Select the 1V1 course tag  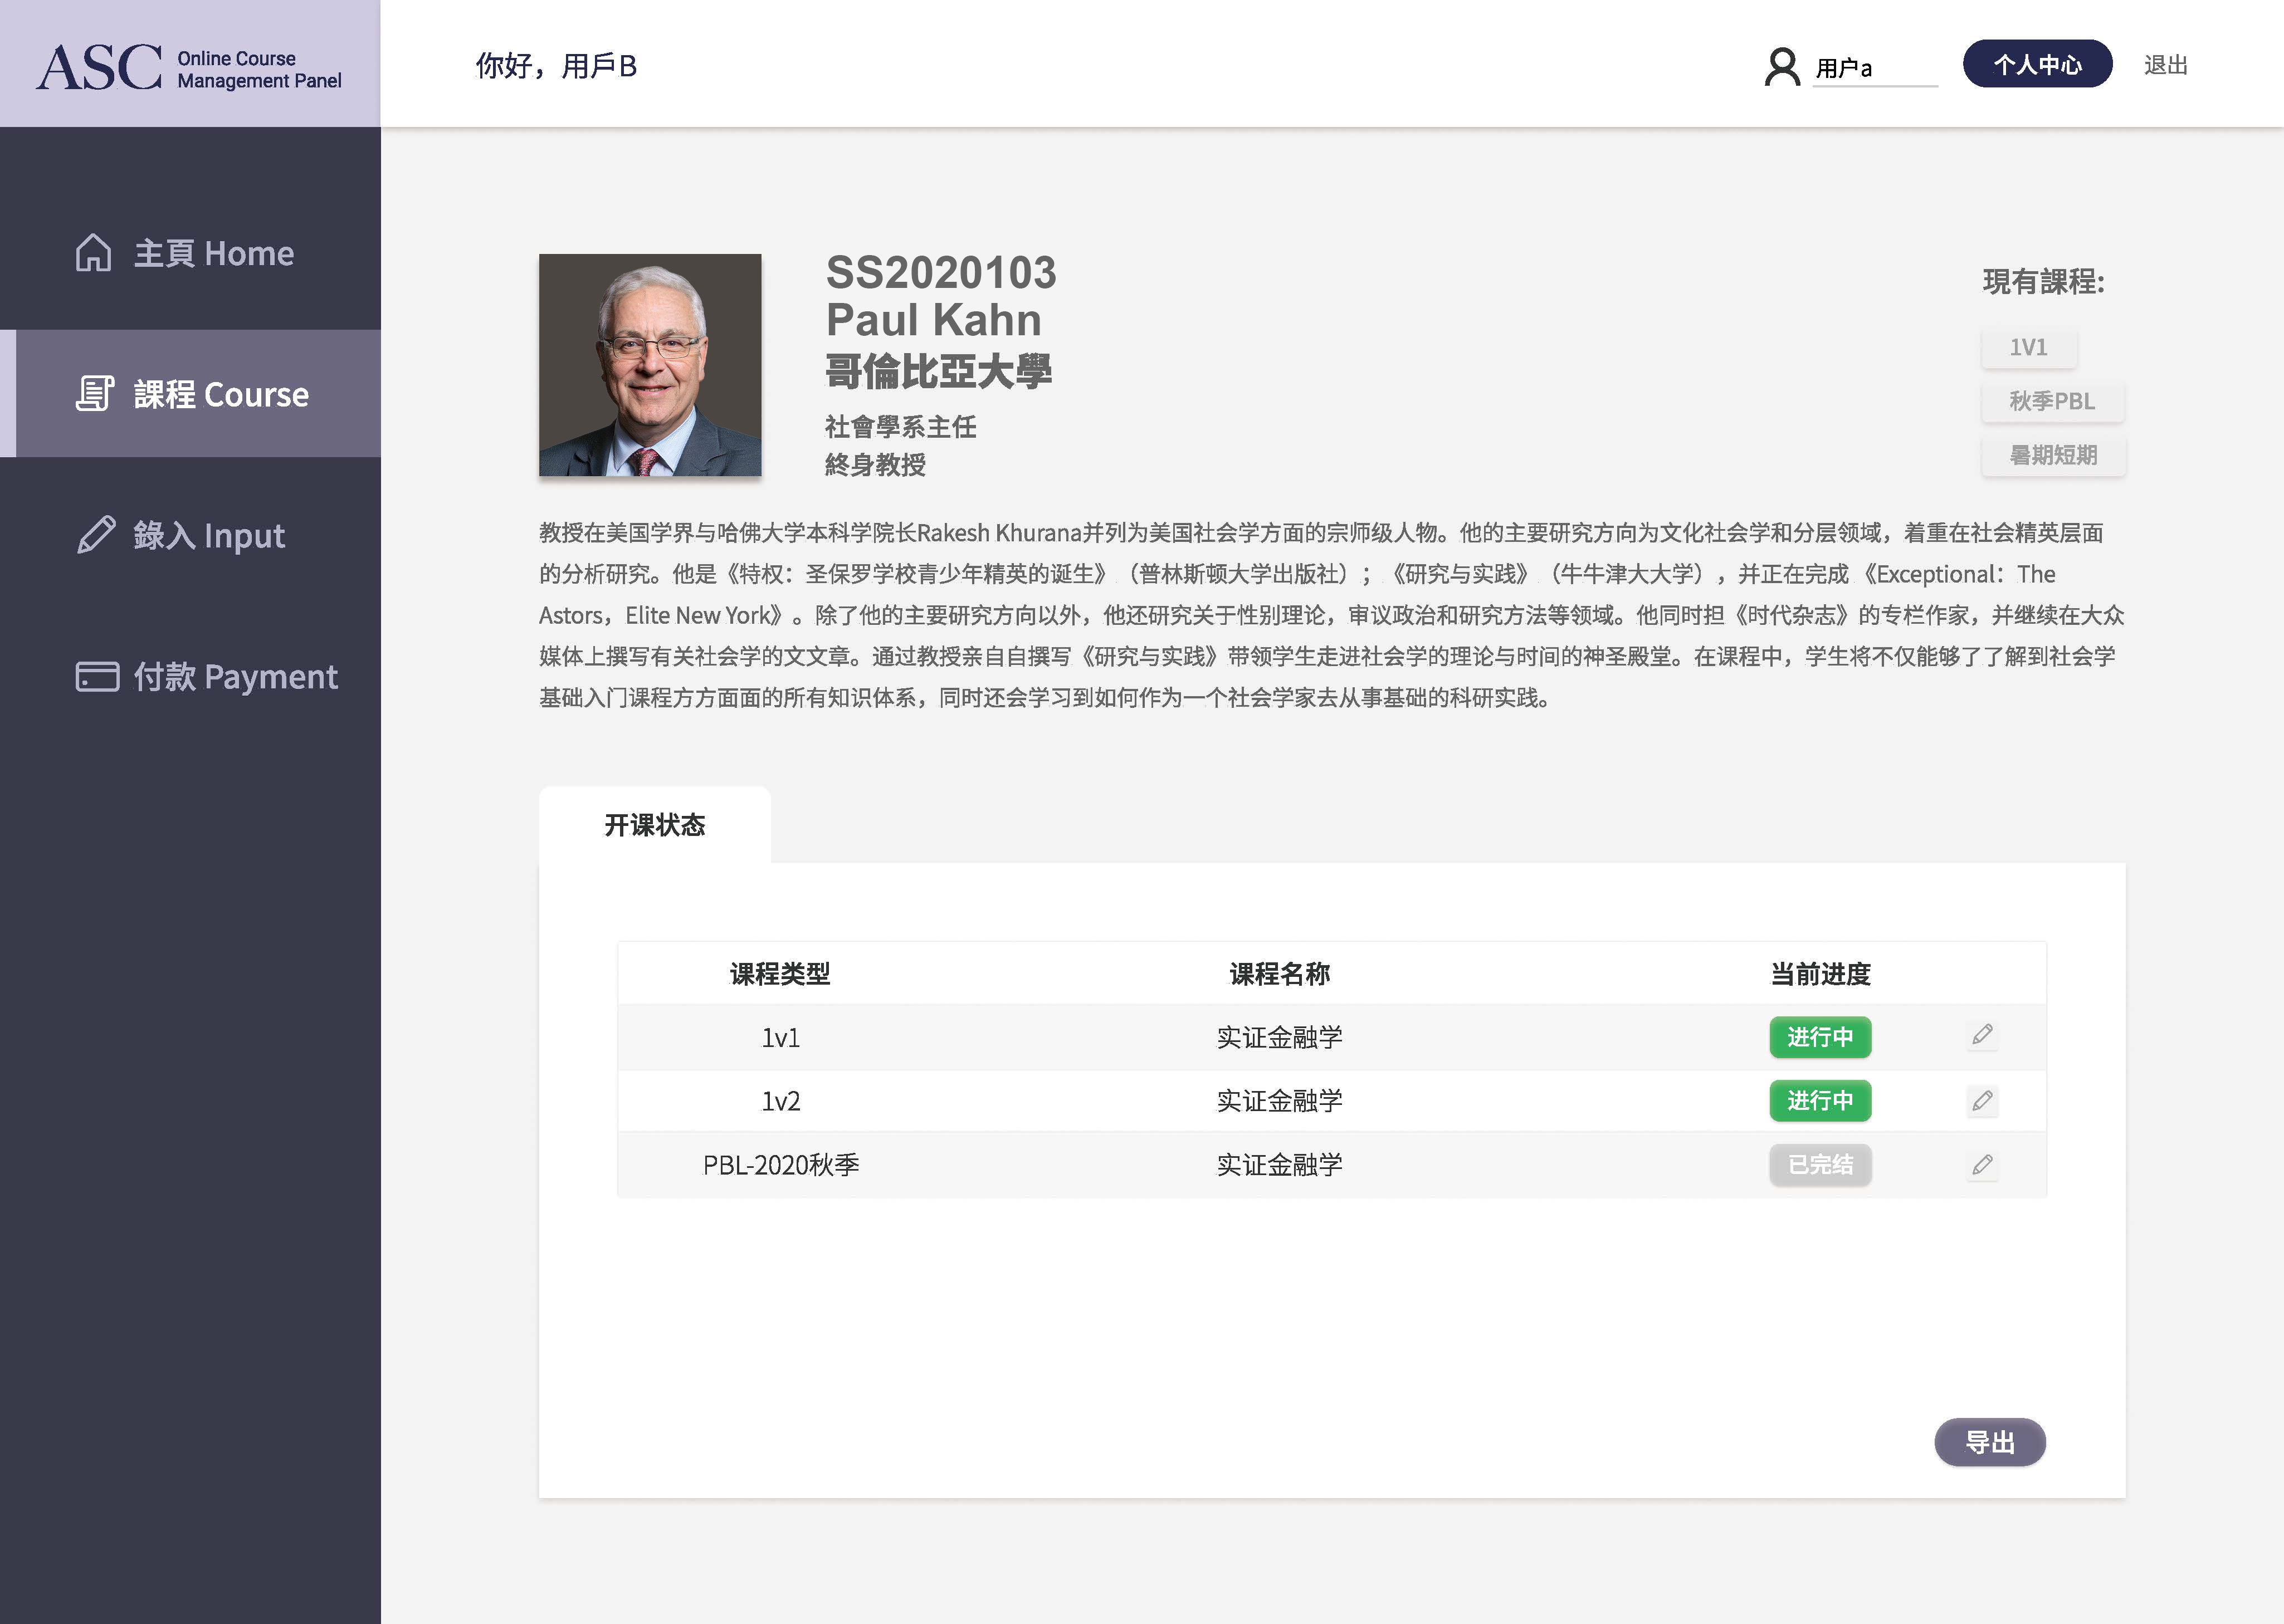coord(2028,347)
